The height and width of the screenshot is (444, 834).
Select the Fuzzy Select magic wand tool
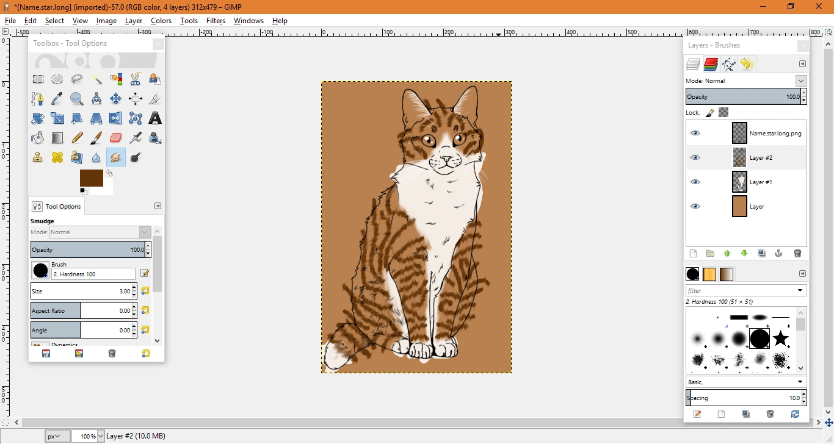pos(96,79)
